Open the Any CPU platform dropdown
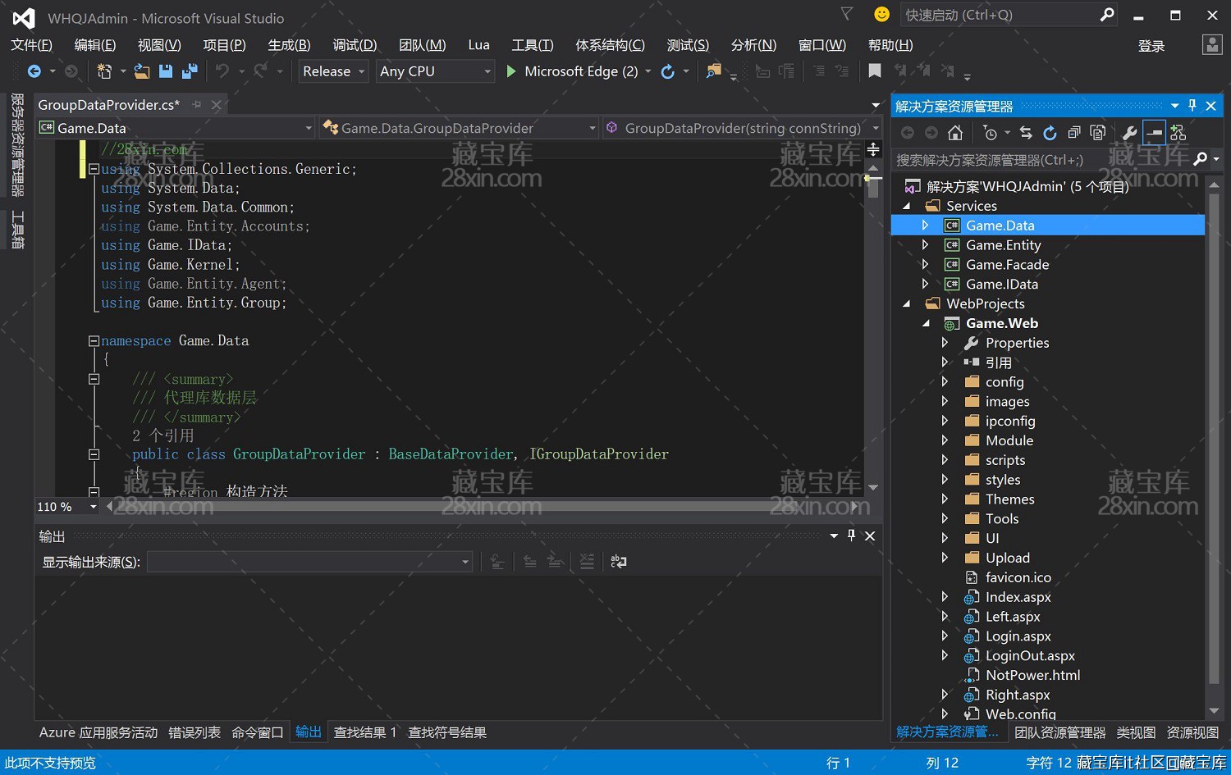This screenshot has width=1231, height=775. coord(435,71)
